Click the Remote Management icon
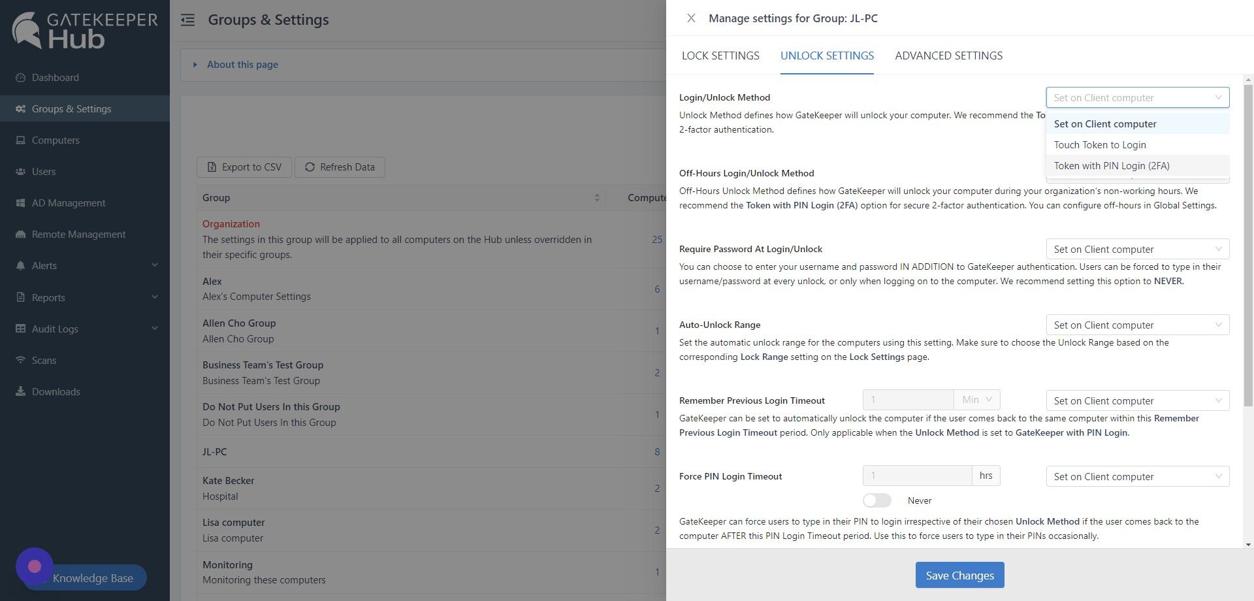 [x=20, y=234]
